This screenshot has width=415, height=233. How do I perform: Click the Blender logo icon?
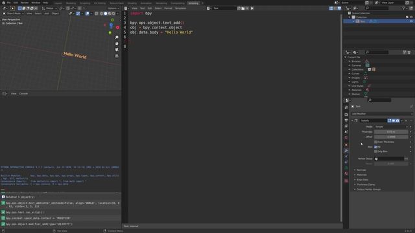click(x=3, y=3)
